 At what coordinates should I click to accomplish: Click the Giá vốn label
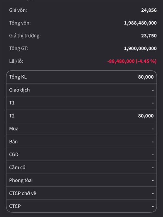click(x=18, y=10)
